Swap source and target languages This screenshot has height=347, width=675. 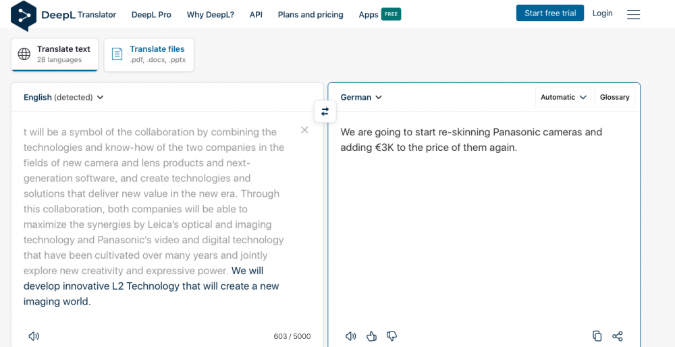325,112
